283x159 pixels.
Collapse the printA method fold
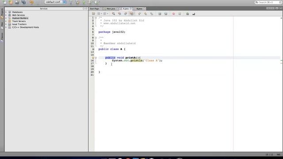96,58
